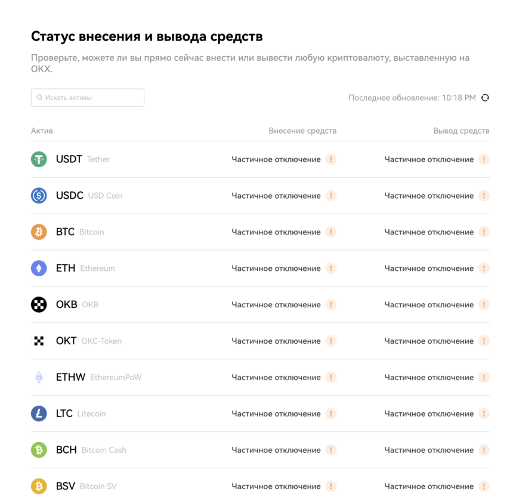
Task: Click the orange BTC Bitcoin icon
Action: coord(39,232)
